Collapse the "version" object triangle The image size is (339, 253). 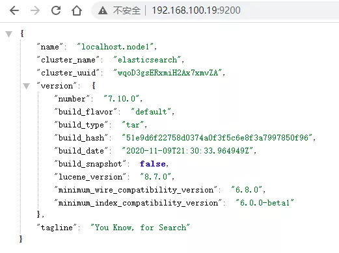click(x=26, y=86)
